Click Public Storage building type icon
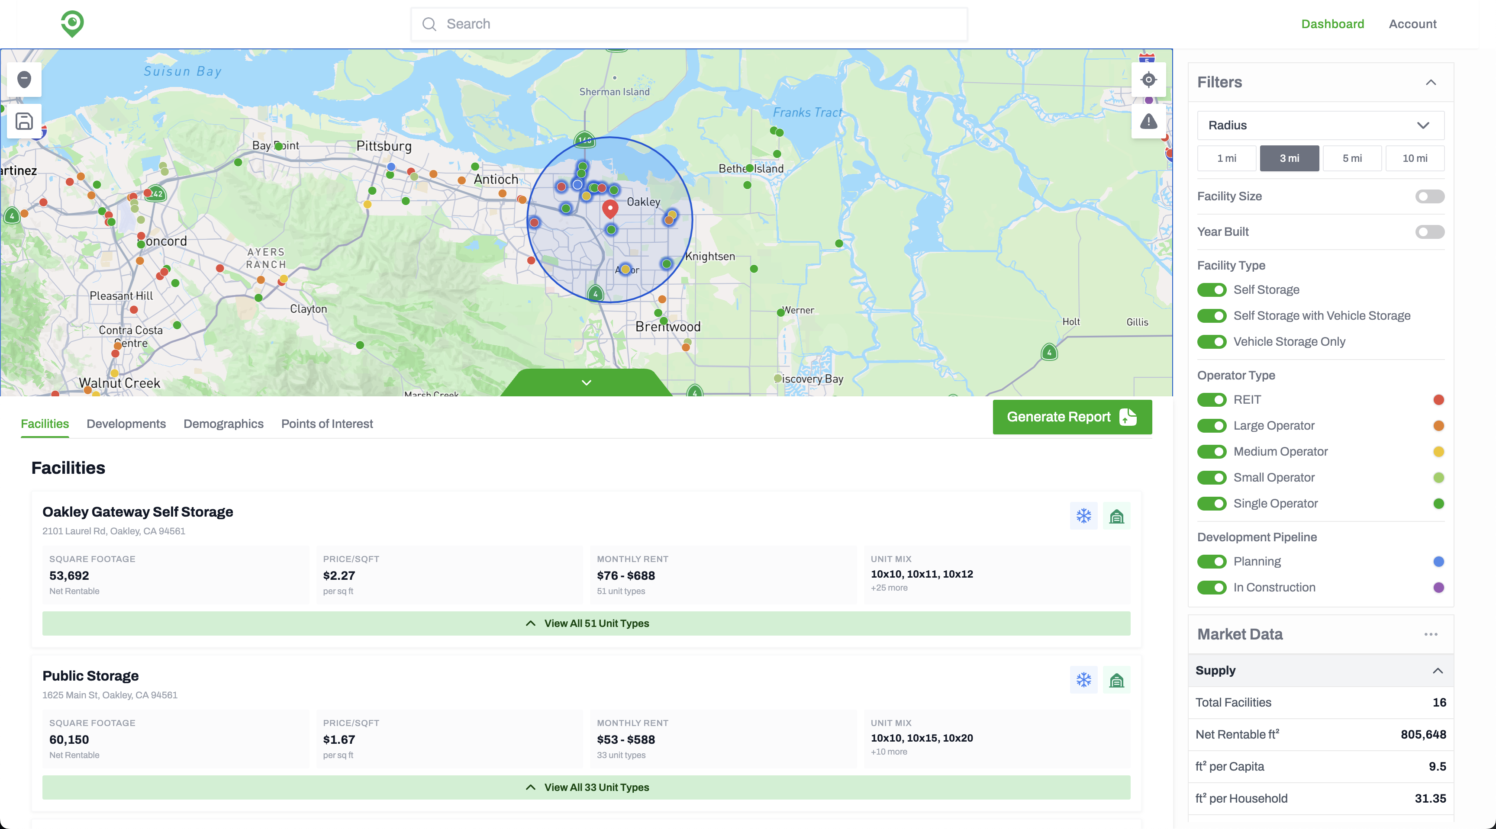This screenshot has width=1496, height=829. click(1116, 680)
